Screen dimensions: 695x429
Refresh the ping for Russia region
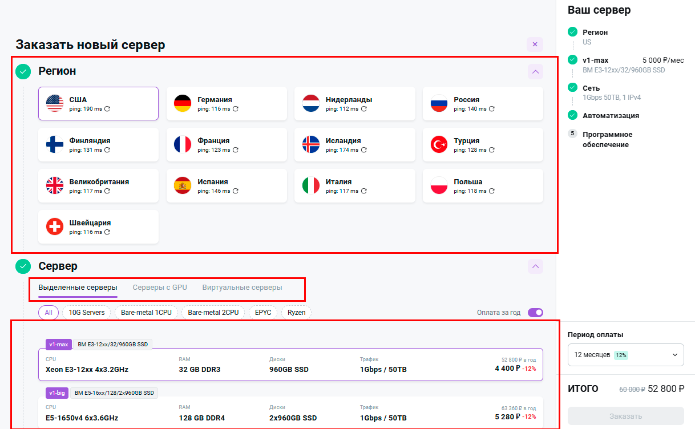[x=491, y=109]
